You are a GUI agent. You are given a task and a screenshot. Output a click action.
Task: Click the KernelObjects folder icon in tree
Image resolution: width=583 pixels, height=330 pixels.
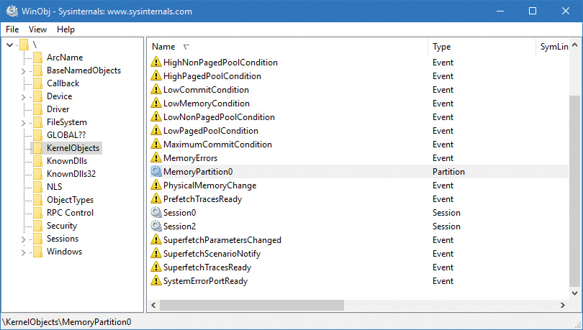pos(37,148)
